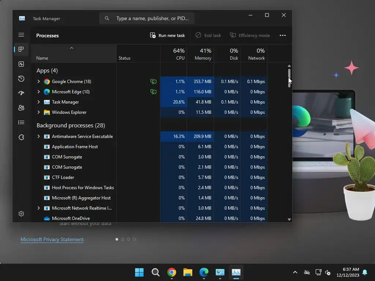Sort processes by Disk column
This screenshot has width=375, height=281.
pyautogui.click(x=227, y=54)
